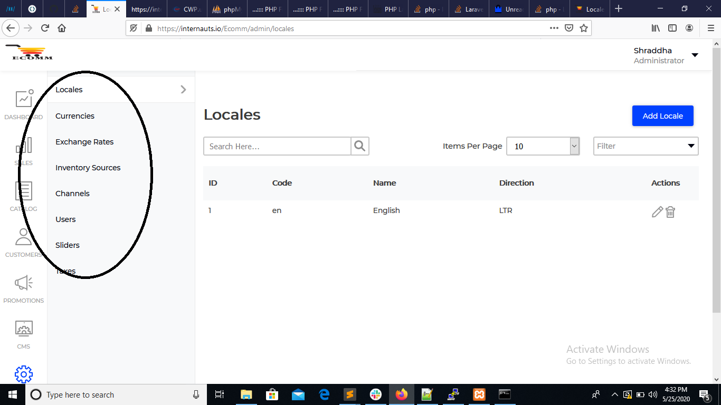Expand the Locales menu chevron

pos(183,90)
